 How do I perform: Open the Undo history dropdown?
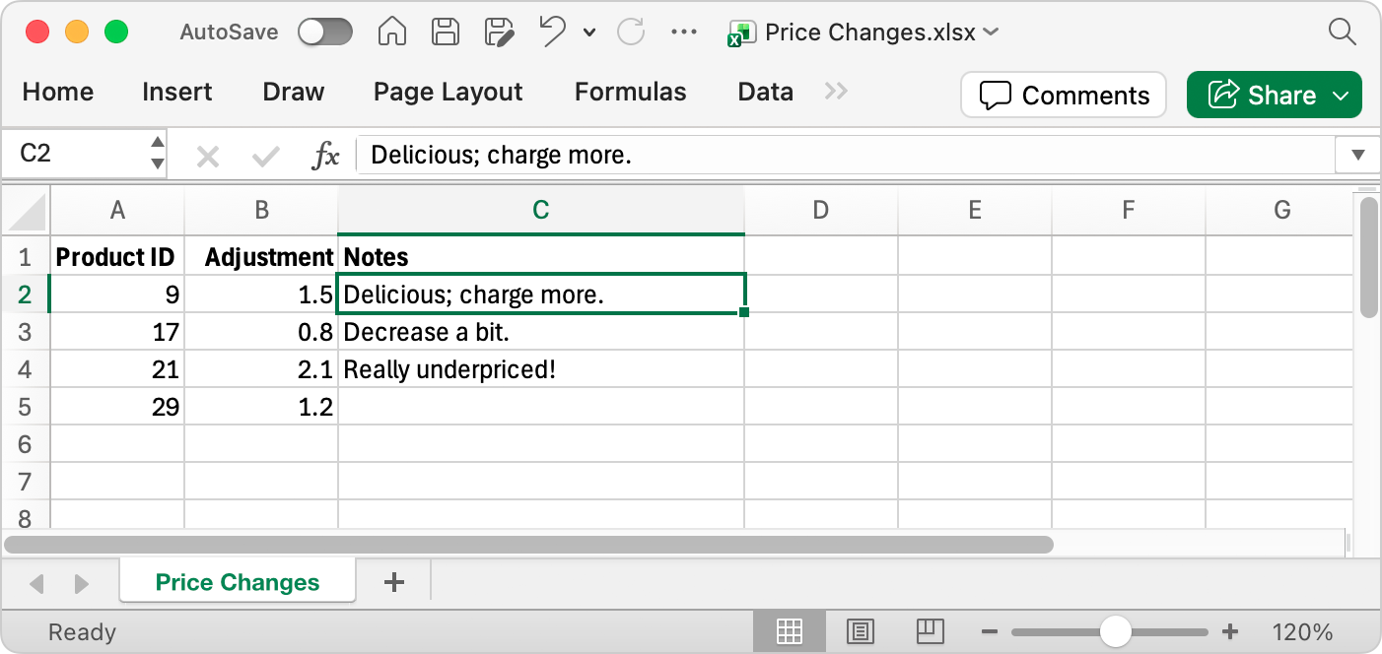[x=588, y=33]
